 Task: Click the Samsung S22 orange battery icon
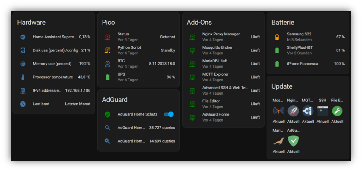pyautogui.click(x=277, y=37)
